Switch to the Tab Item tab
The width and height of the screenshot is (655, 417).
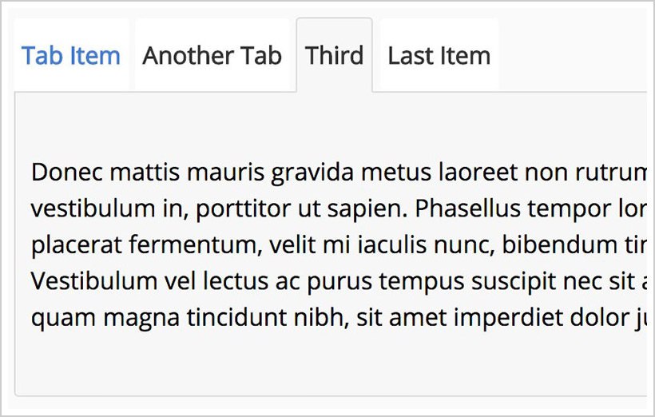(x=71, y=56)
